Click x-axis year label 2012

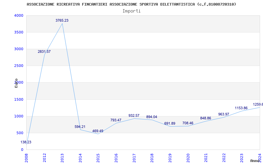coord(44,158)
